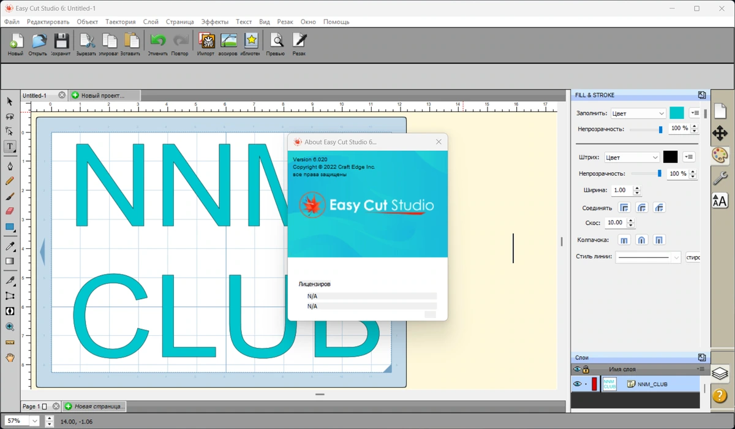Undock the Fill & Stroke panel
Screen dimensions: 735x429
[702, 95]
